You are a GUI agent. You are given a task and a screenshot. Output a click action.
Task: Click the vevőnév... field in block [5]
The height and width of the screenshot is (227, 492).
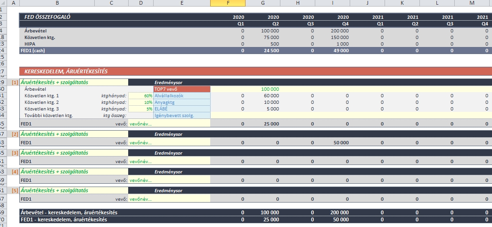[x=169, y=199]
